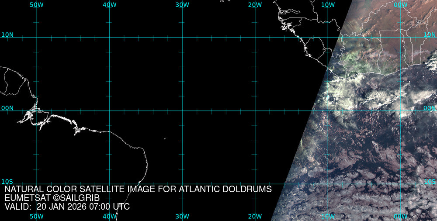Click the 20W longitude label on bottom edge

pyautogui.click(x=255, y=216)
